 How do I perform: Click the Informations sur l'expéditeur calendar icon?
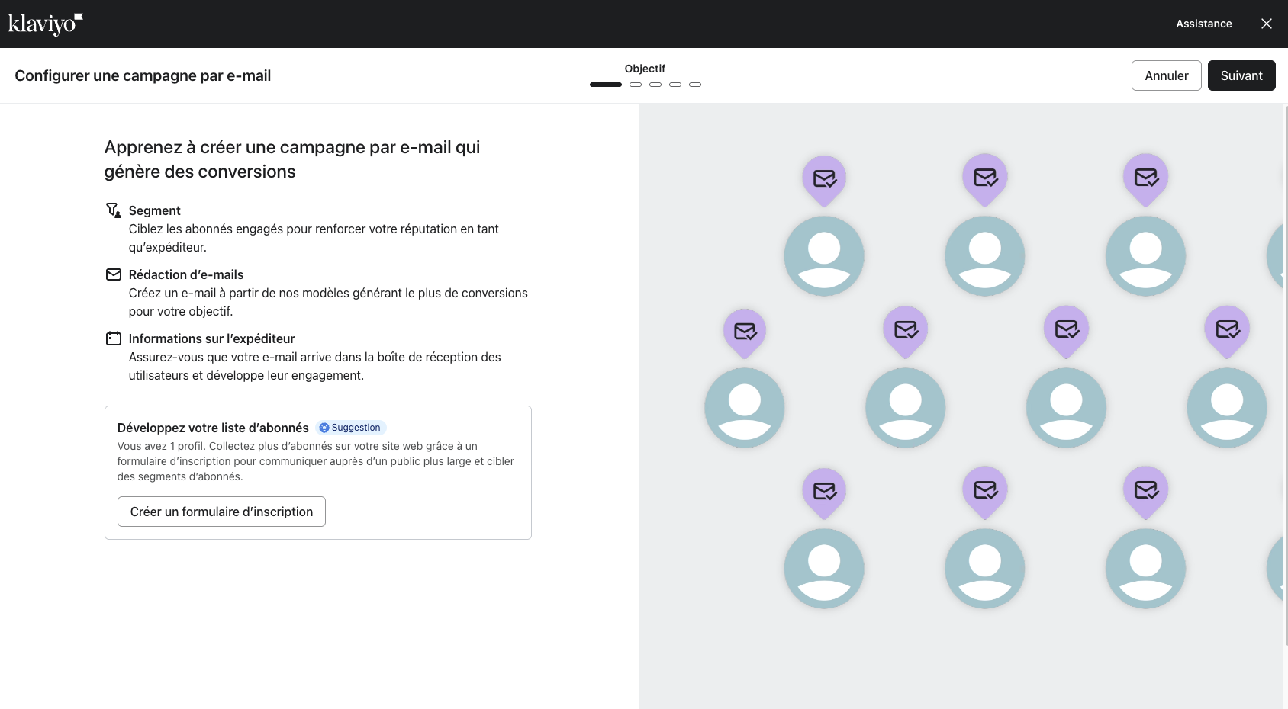[x=113, y=338]
